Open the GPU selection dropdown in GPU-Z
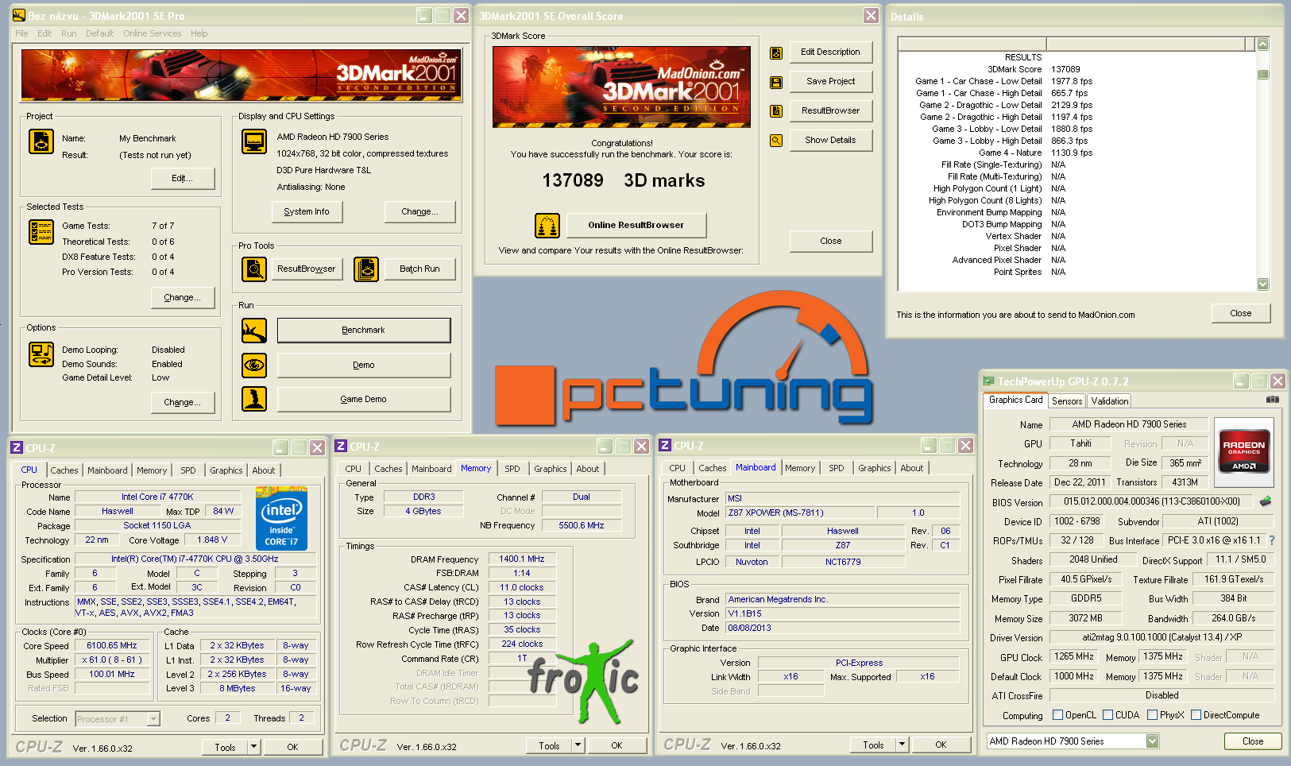The width and height of the screenshot is (1291, 766). point(1152,741)
